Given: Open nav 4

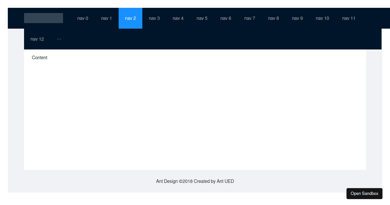Looking at the screenshot, I should coord(178,18).
